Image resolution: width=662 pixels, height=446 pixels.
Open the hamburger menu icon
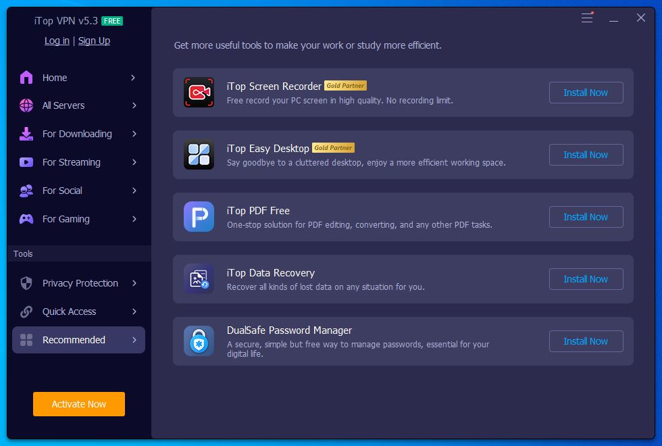pyautogui.click(x=587, y=18)
